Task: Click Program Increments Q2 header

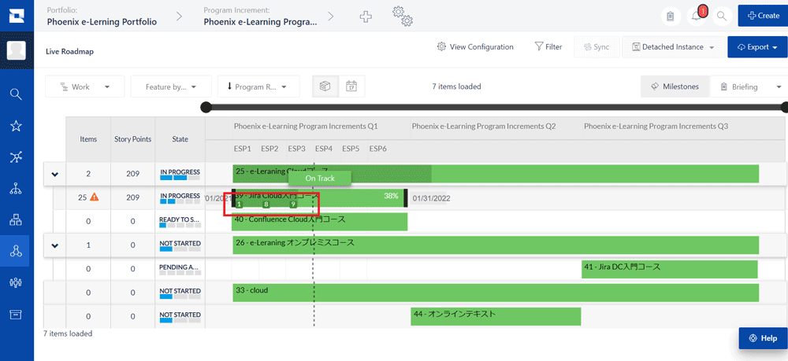Action: point(484,127)
